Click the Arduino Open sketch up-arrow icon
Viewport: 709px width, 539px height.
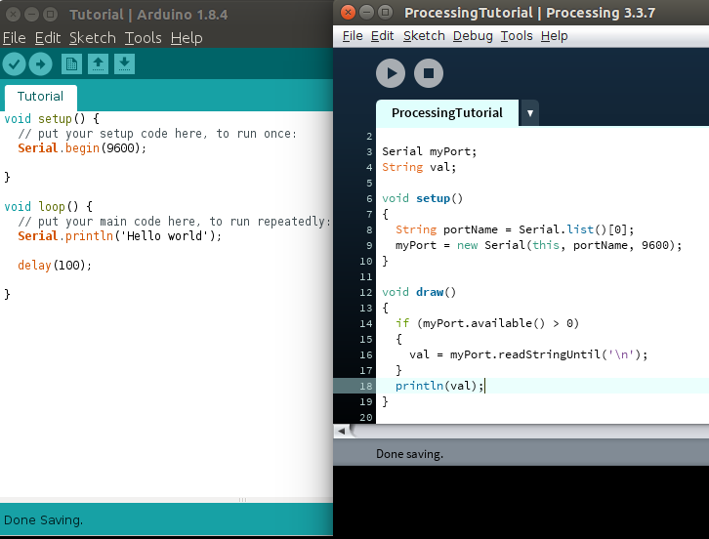point(98,64)
